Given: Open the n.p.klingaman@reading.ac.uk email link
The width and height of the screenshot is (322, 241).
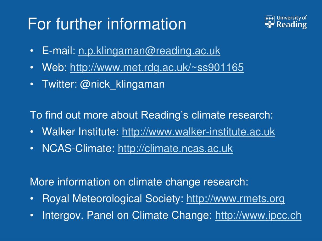Looking at the screenshot, I should pos(149,51).
